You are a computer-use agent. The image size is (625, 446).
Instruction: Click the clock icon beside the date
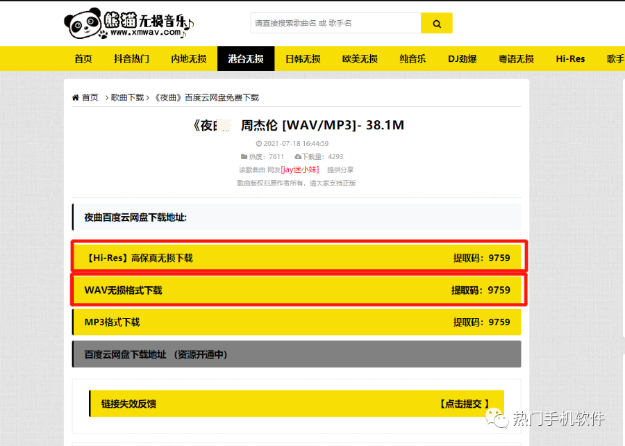coord(259,144)
